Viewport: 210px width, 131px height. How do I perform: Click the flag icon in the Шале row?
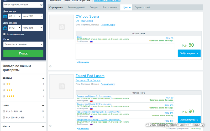click(x=91, y=42)
